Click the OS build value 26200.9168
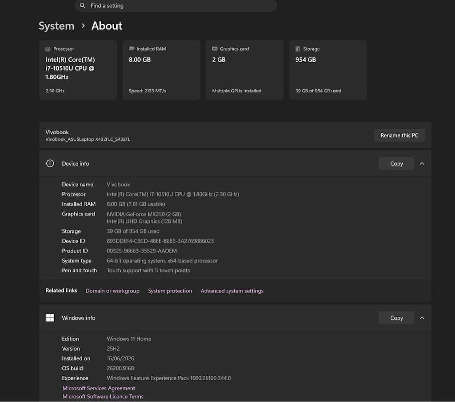This screenshot has width=455, height=402. (120, 368)
